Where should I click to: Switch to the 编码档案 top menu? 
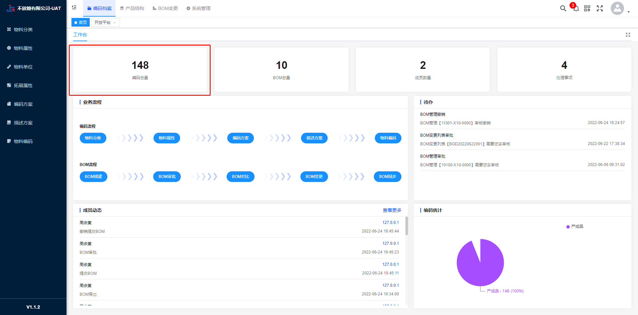[x=99, y=8]
